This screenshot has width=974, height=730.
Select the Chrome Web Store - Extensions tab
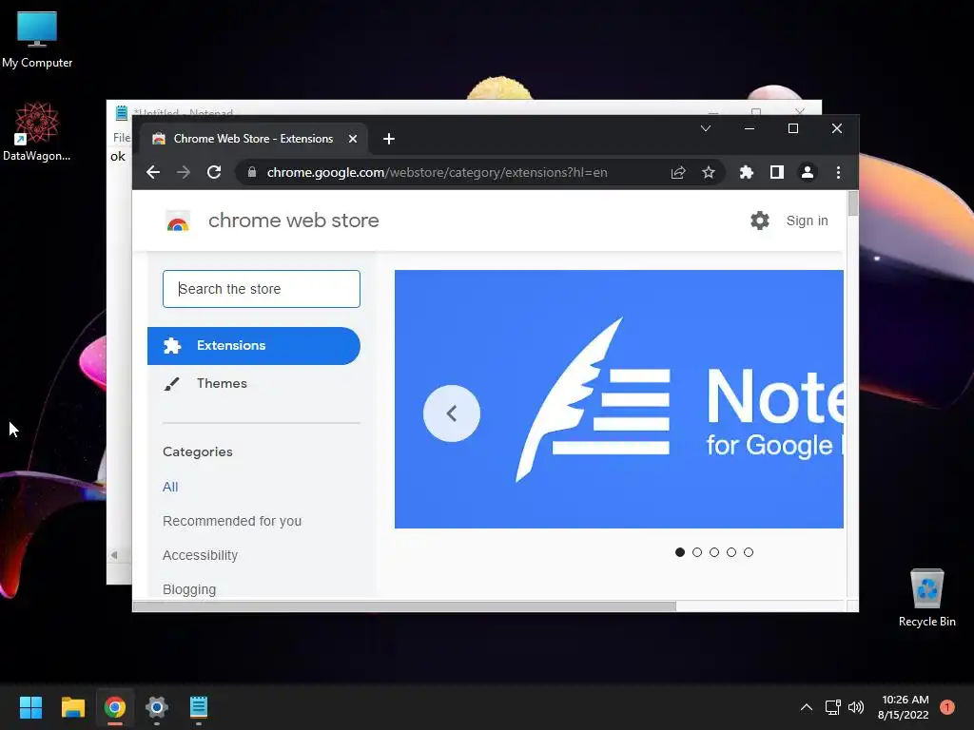pos(253,139)
